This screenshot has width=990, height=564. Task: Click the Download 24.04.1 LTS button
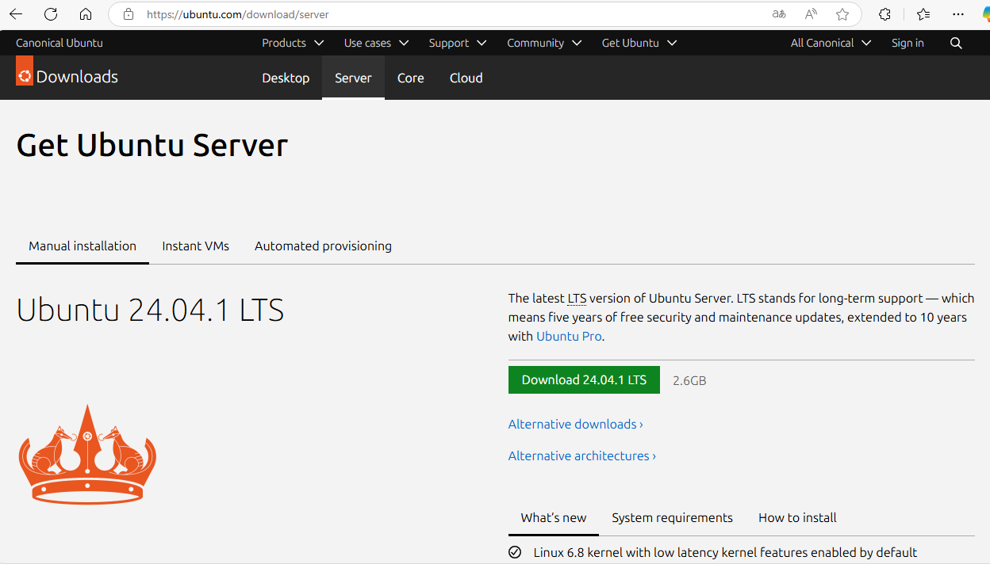[x=584, y=380]
